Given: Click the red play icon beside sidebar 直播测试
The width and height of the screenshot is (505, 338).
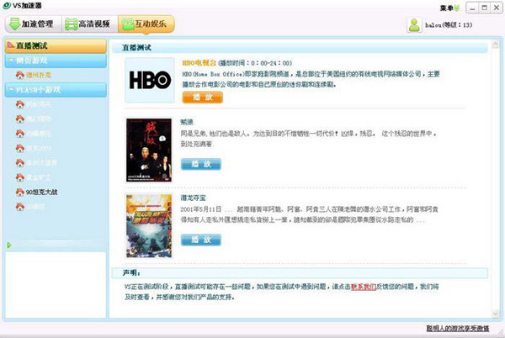Looking at the screenshot, I should tap(11, 45).
